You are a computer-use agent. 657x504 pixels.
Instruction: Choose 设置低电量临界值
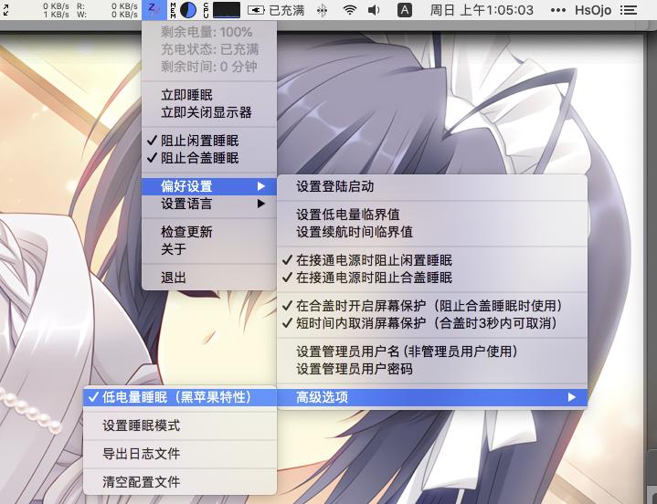(x=432, y=215)
